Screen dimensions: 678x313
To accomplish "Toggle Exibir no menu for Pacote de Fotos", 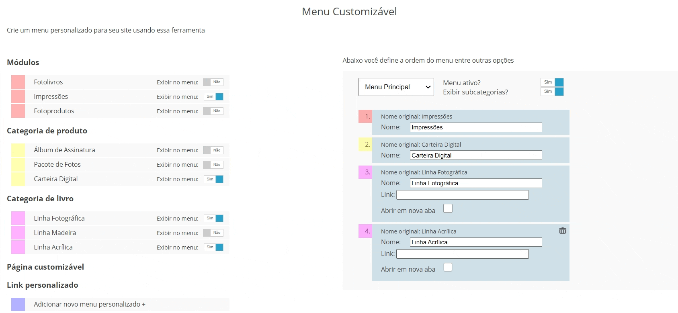I will tap(213, 165).
